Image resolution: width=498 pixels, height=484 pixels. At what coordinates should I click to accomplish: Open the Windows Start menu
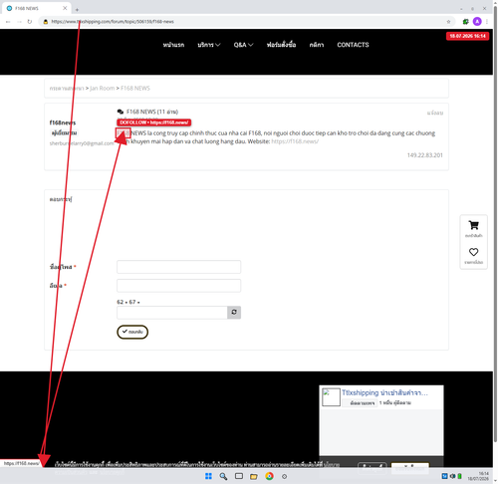[x=208, y=476]
